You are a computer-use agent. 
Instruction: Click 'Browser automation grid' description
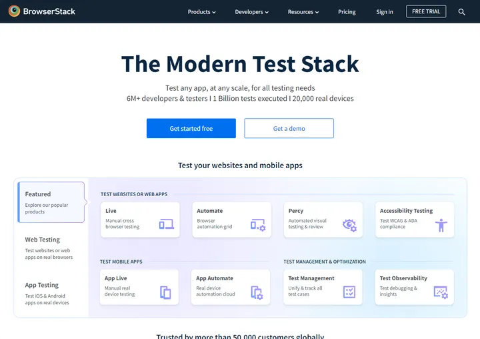tap(214, 224)
